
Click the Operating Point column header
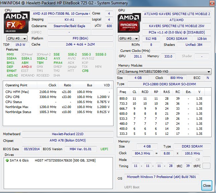(x=20, y=85)
